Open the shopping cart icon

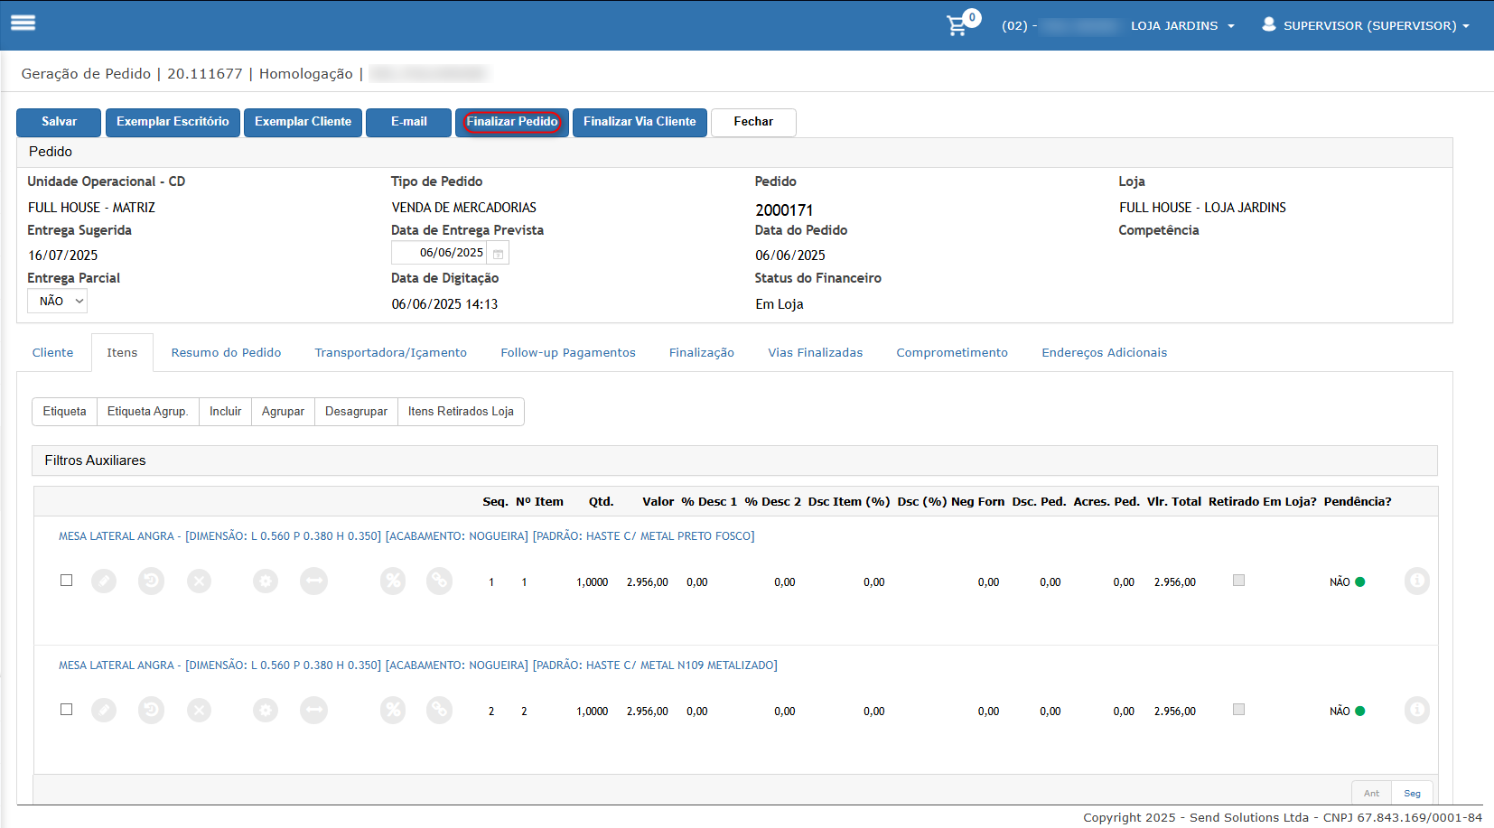coord(957,25)
